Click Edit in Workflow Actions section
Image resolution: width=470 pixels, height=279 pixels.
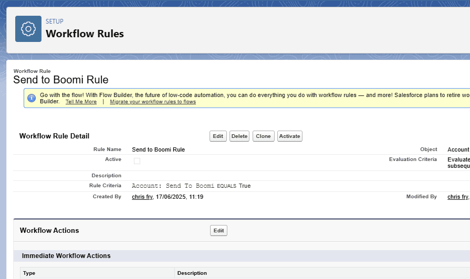[218, 231]
